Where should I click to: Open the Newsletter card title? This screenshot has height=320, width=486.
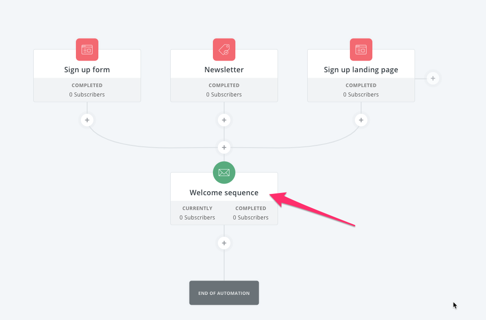[x=224, y=70]
